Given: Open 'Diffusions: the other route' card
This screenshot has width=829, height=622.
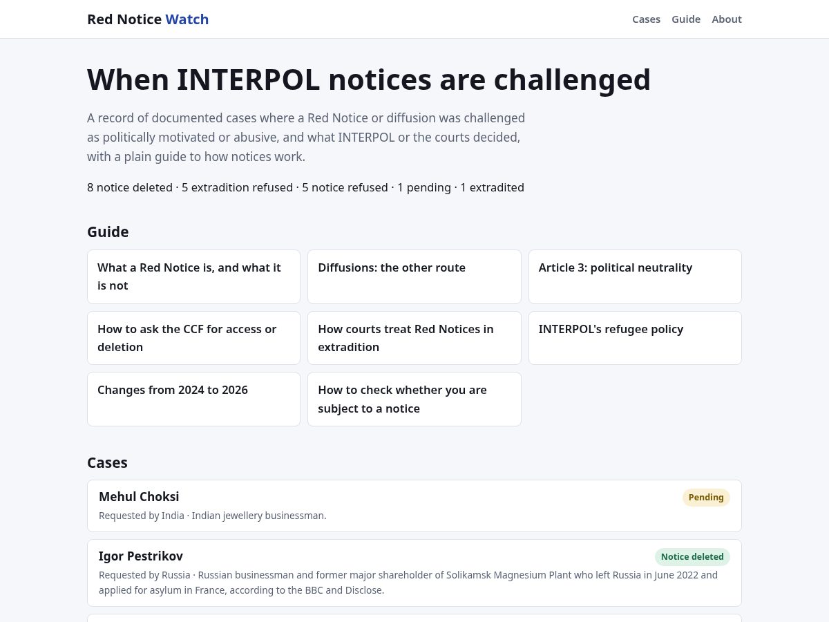Looking at the screenshot, I should click(x=414, y=276).
